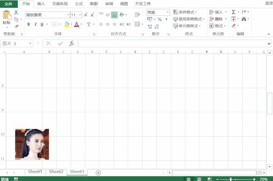Apply the yellow fill color bucket

click(67, 24)
